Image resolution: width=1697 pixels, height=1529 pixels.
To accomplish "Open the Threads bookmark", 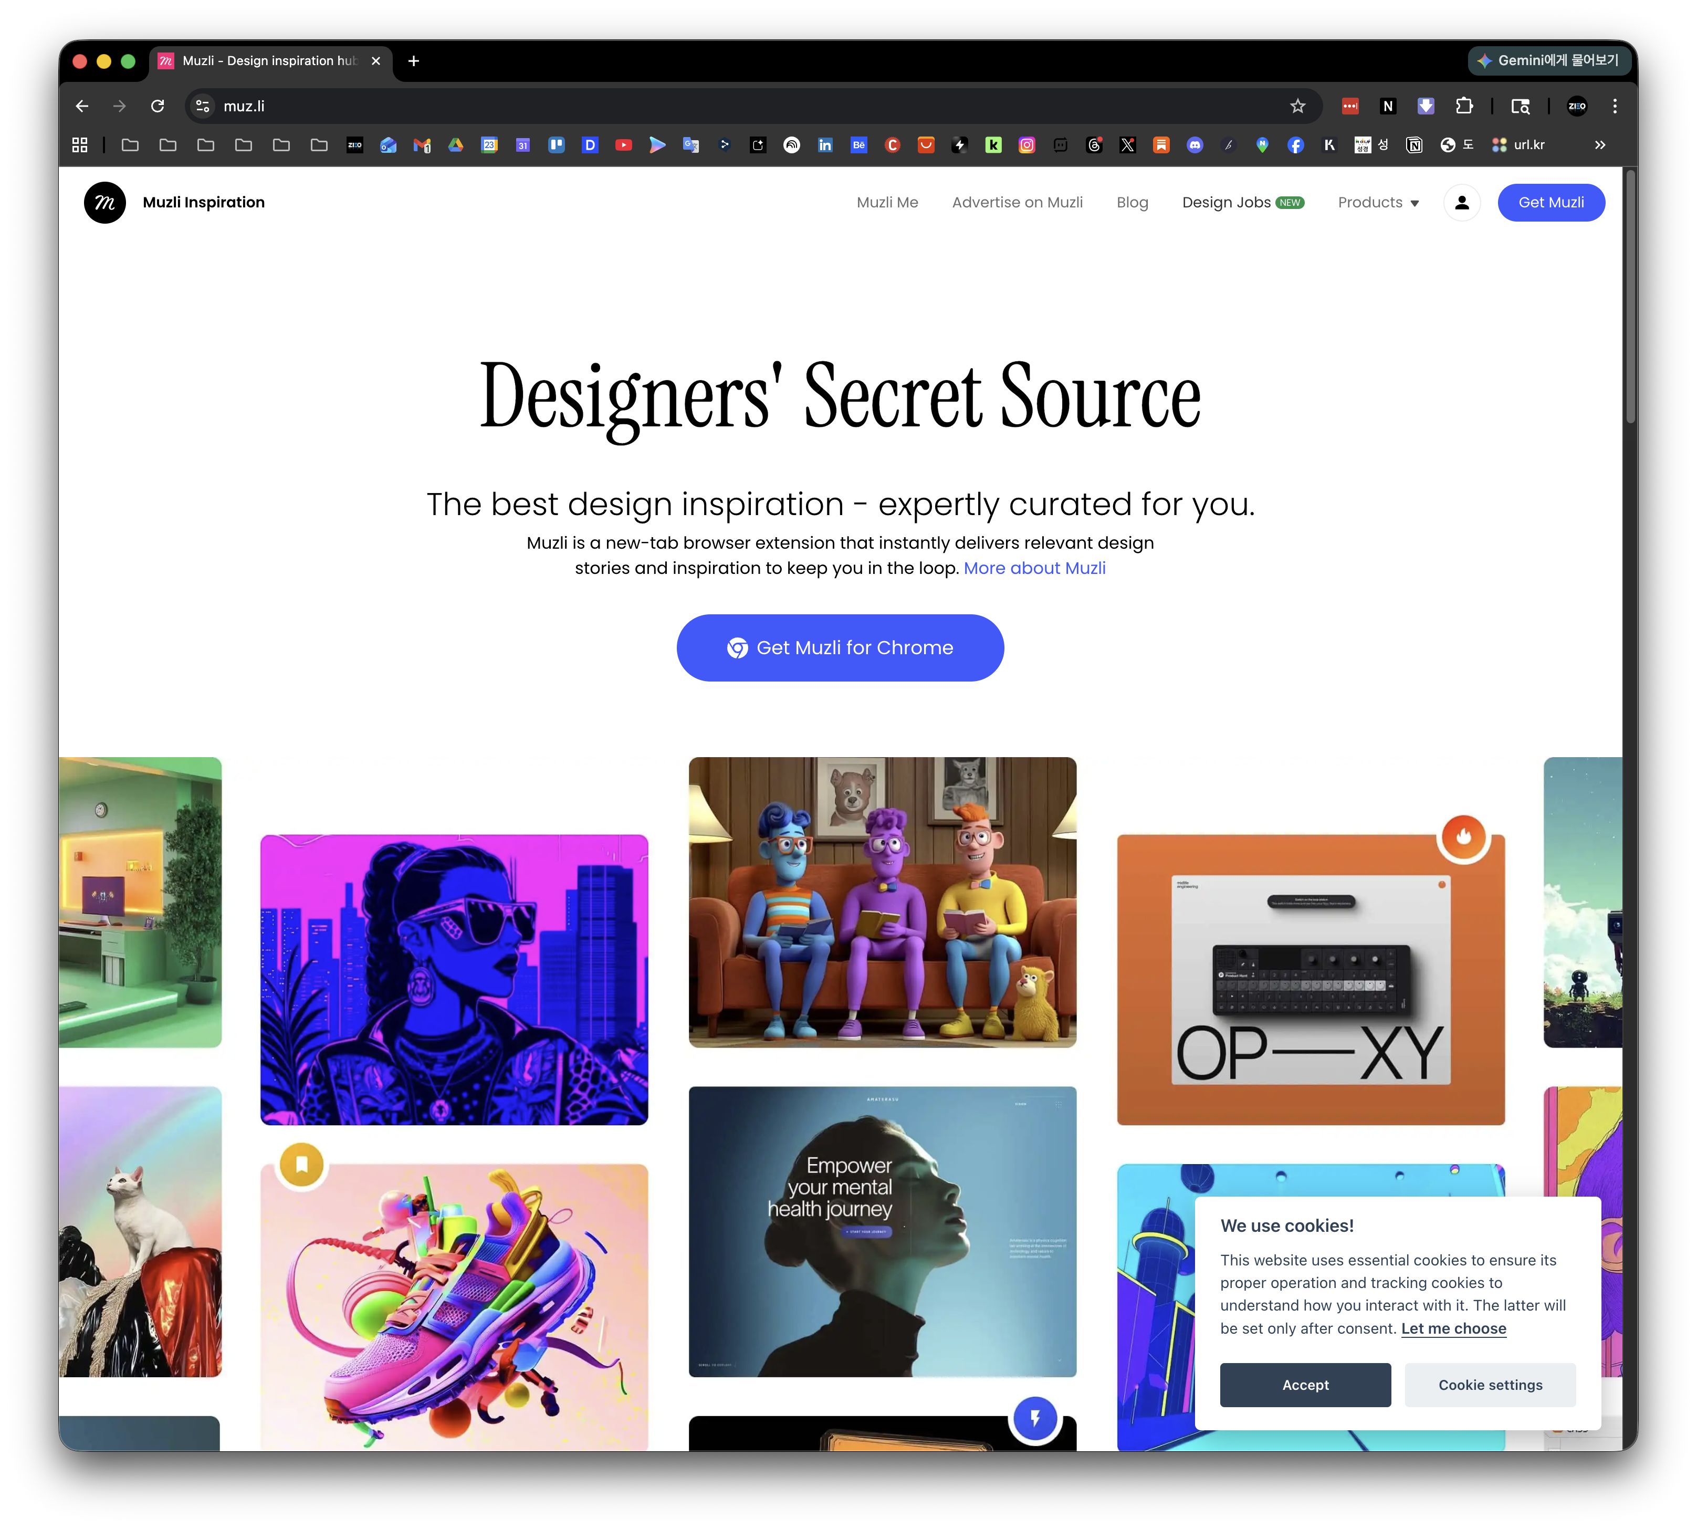I will pyautogui.click(x=1094, y=145).
